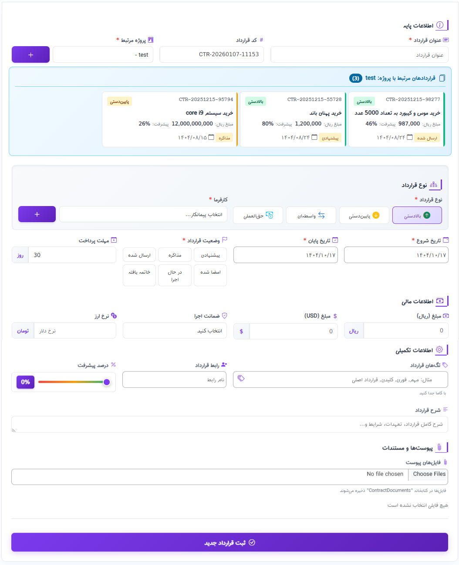This screenshot has height=565, width=459.
Task: Click the paperclip icon beside پیوست‌ها و مستندات
Action: 440,447
